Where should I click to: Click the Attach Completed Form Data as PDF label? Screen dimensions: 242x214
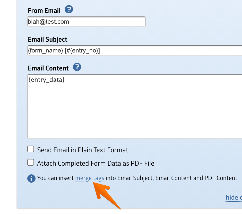click(96, 163)
